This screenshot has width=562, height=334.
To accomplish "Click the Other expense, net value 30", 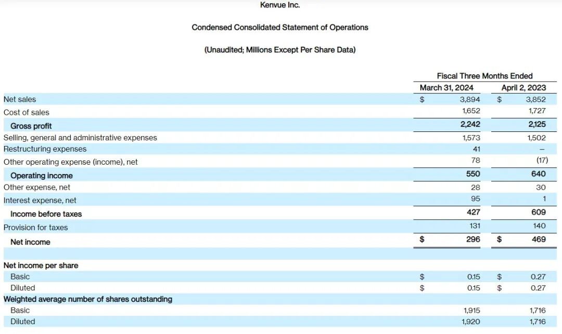I will point(541,188).
